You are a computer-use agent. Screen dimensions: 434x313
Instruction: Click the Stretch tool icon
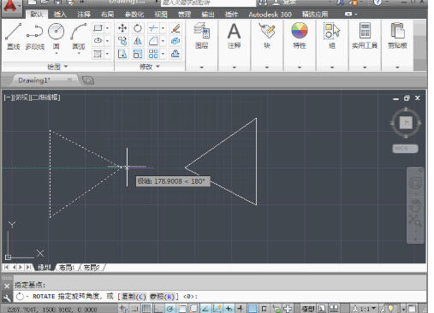click(122, 54)
